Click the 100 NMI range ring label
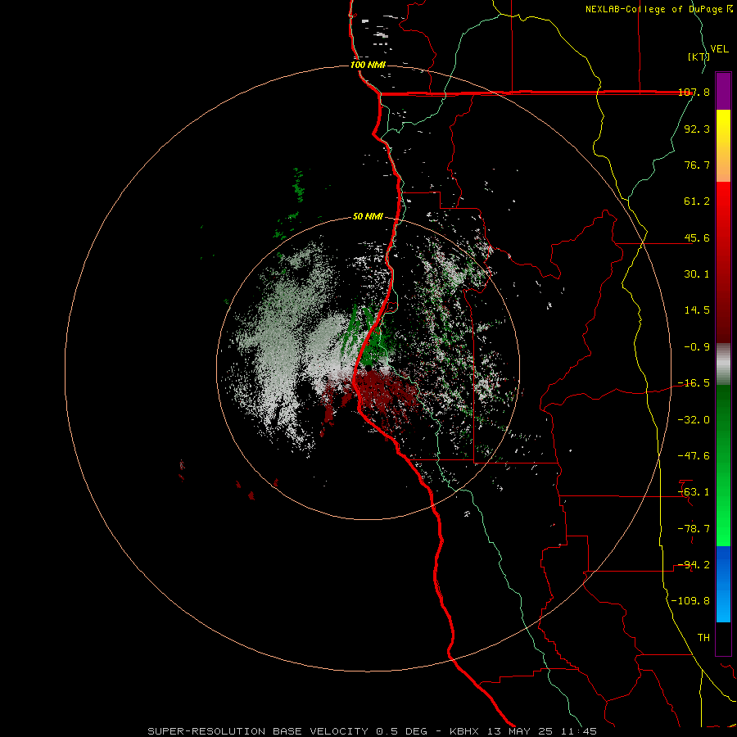Screen dimensions: 737x737 click(x=368, y=65)
